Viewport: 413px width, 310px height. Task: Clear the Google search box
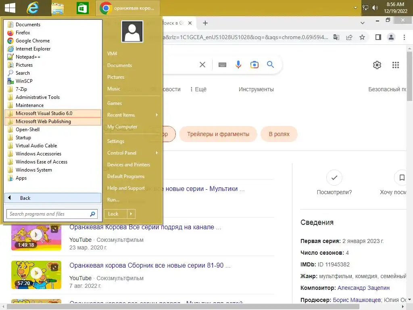tap(202, 65)
